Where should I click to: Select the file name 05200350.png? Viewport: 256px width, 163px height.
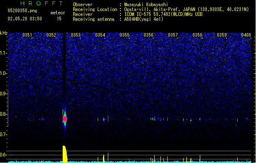[22, 11]
